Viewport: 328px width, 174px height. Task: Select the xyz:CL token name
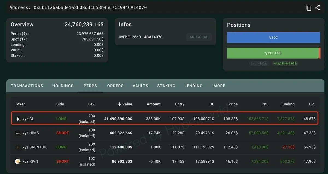(28, 119)
